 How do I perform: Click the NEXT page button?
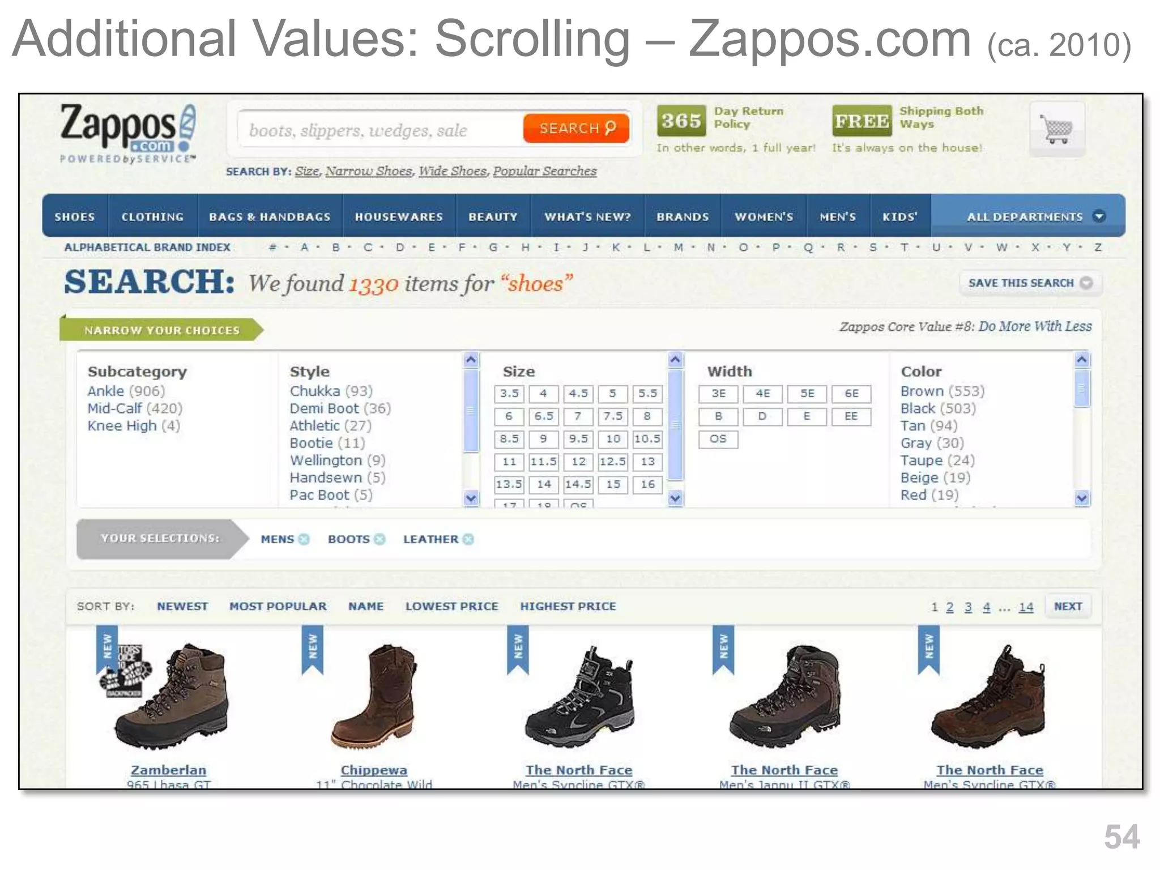coord(1068,607)
